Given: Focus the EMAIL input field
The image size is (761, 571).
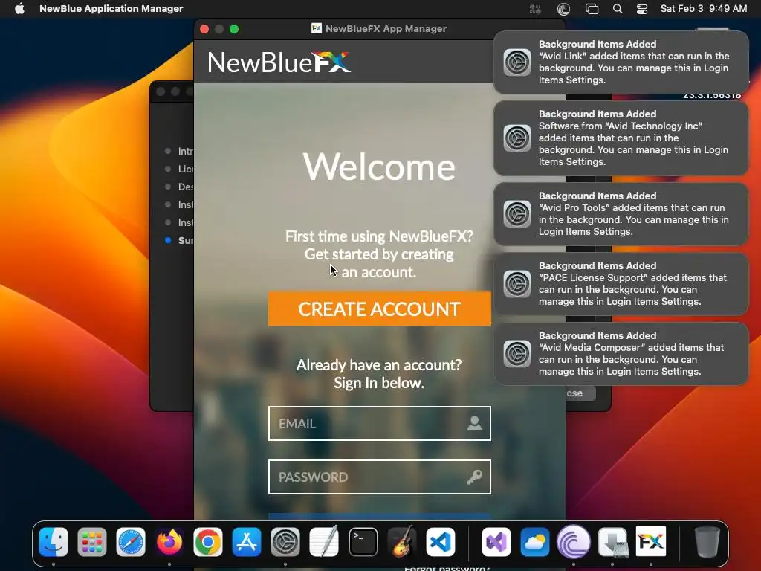Looking at the screenshot, I should tap(379, 423).
